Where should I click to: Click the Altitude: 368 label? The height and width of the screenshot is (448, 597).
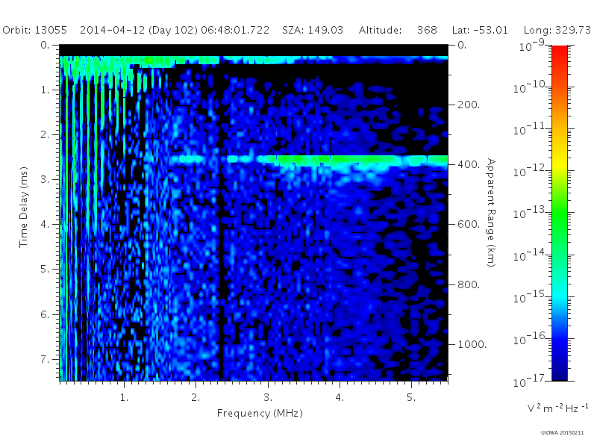[x=398, y=30]
